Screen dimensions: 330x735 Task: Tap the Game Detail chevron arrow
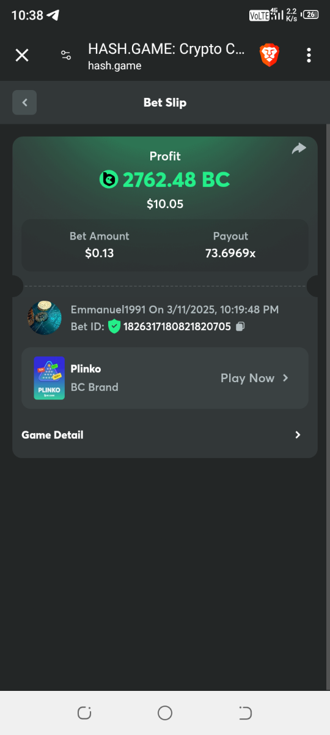pyautogui.click(x=298, y=435)
